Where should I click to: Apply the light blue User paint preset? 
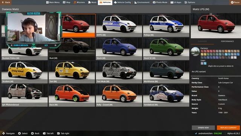205,63
